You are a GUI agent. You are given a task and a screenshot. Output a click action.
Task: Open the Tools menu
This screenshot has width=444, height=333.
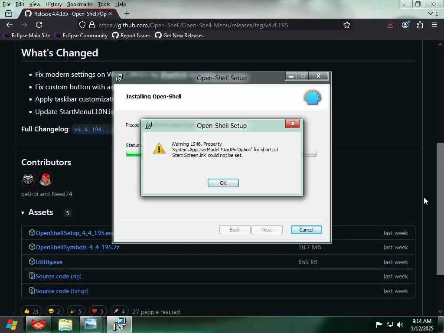coord(104,4)
